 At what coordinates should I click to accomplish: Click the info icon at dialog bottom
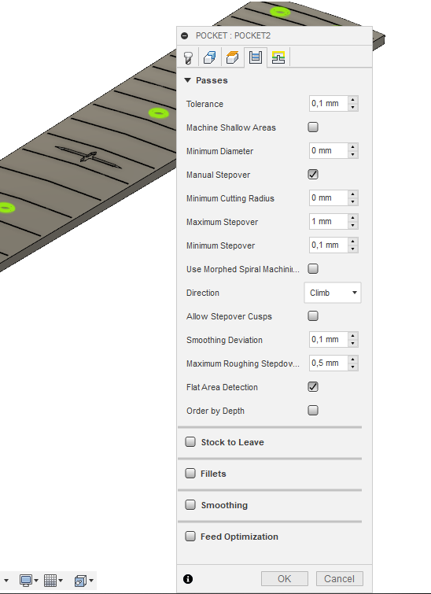(x=188, y=579)
